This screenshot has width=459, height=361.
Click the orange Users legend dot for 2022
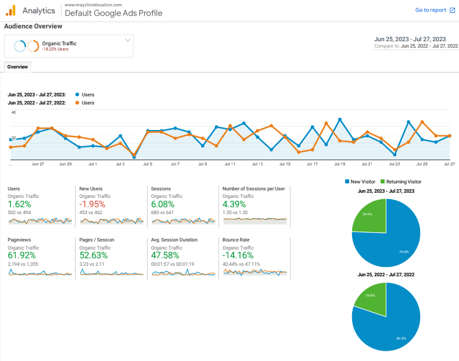(77, 103)
